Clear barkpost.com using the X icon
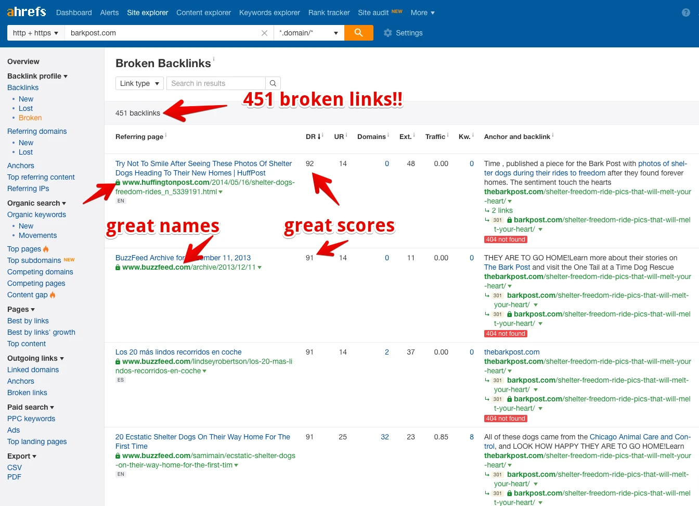699x506 pixels. pyautogui.click(x=264, y=32)
